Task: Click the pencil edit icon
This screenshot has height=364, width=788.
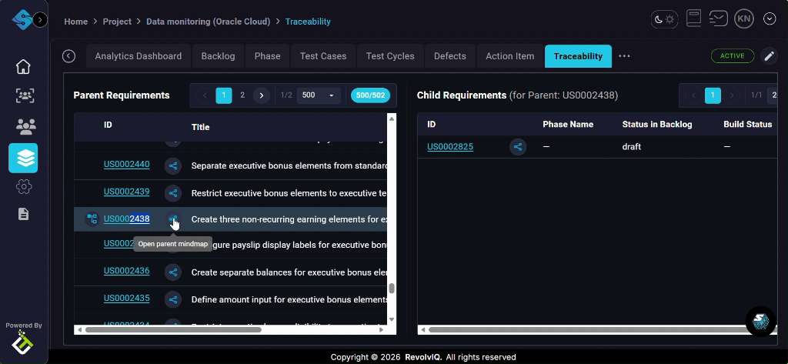Action: tap(769, 56)
